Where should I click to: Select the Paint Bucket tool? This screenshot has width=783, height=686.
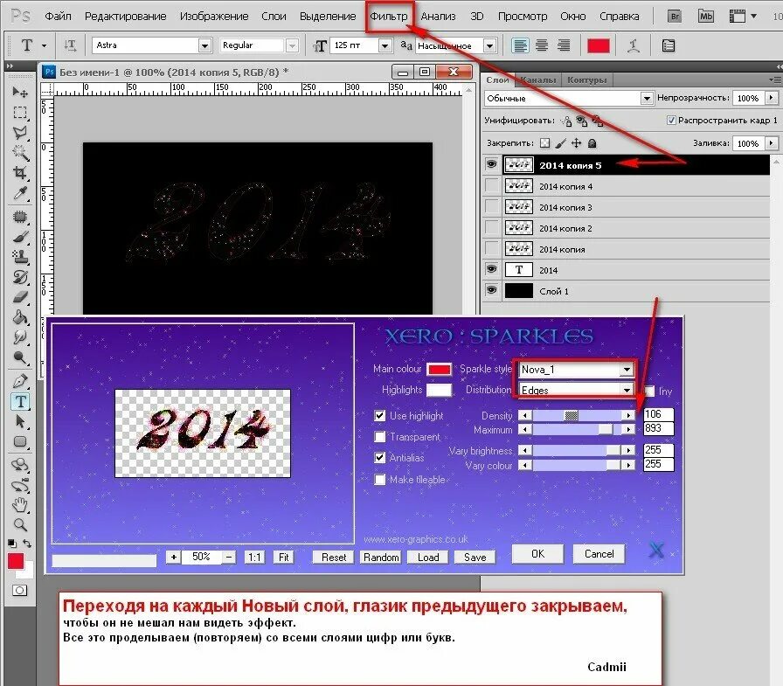[x=20, y=317]
